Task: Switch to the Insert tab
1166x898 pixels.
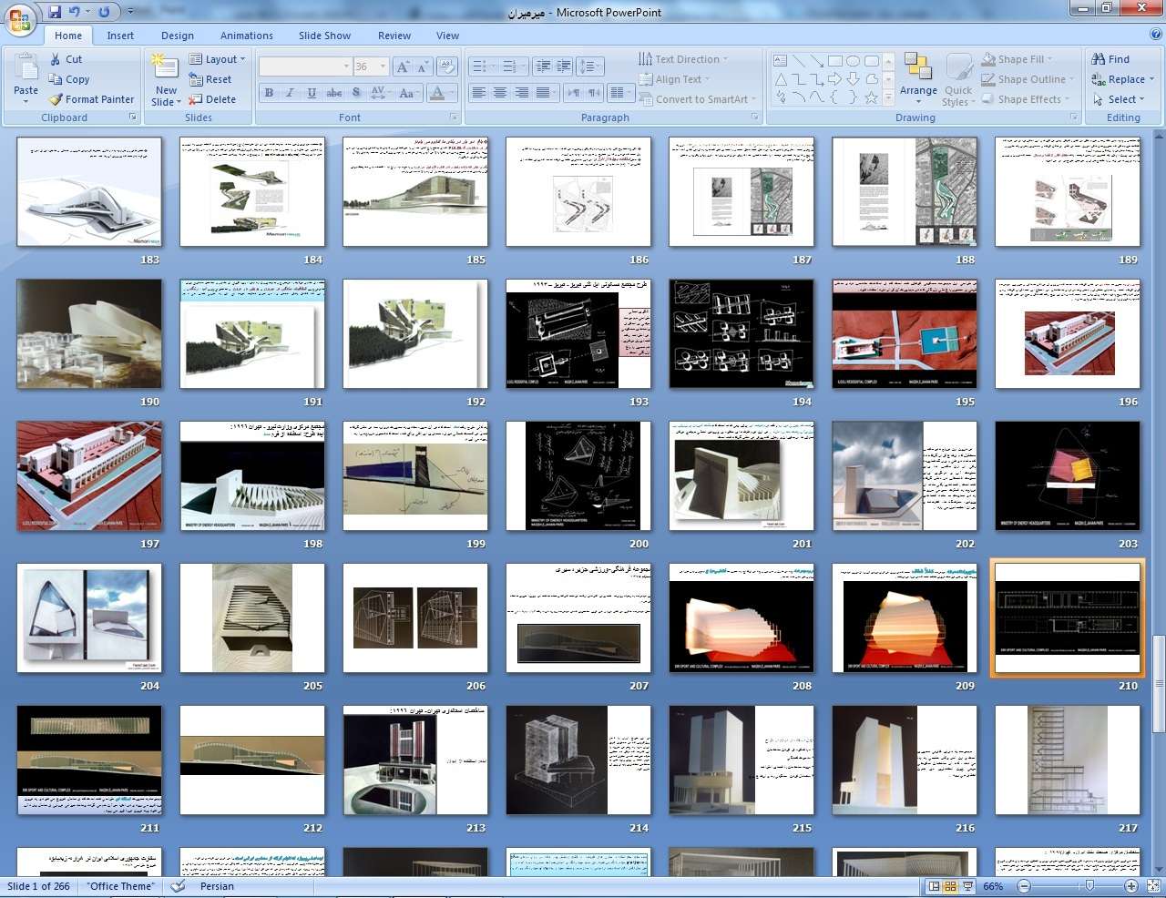Action: pos(120,36)
